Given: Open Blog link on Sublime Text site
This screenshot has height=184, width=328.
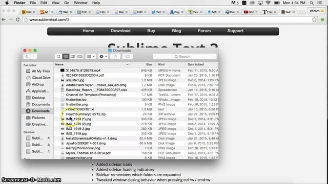Looking at the screenshot, I should pyautogui.click(x=176, y=31).
